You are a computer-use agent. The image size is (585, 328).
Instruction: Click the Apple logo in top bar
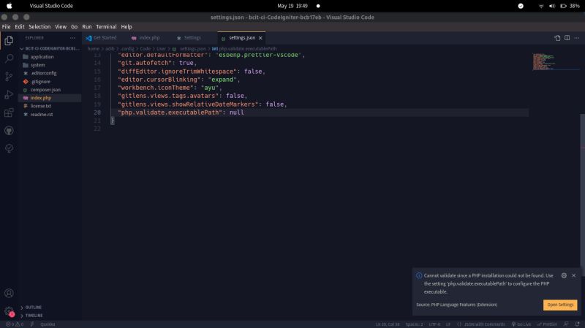pos(10,6)
